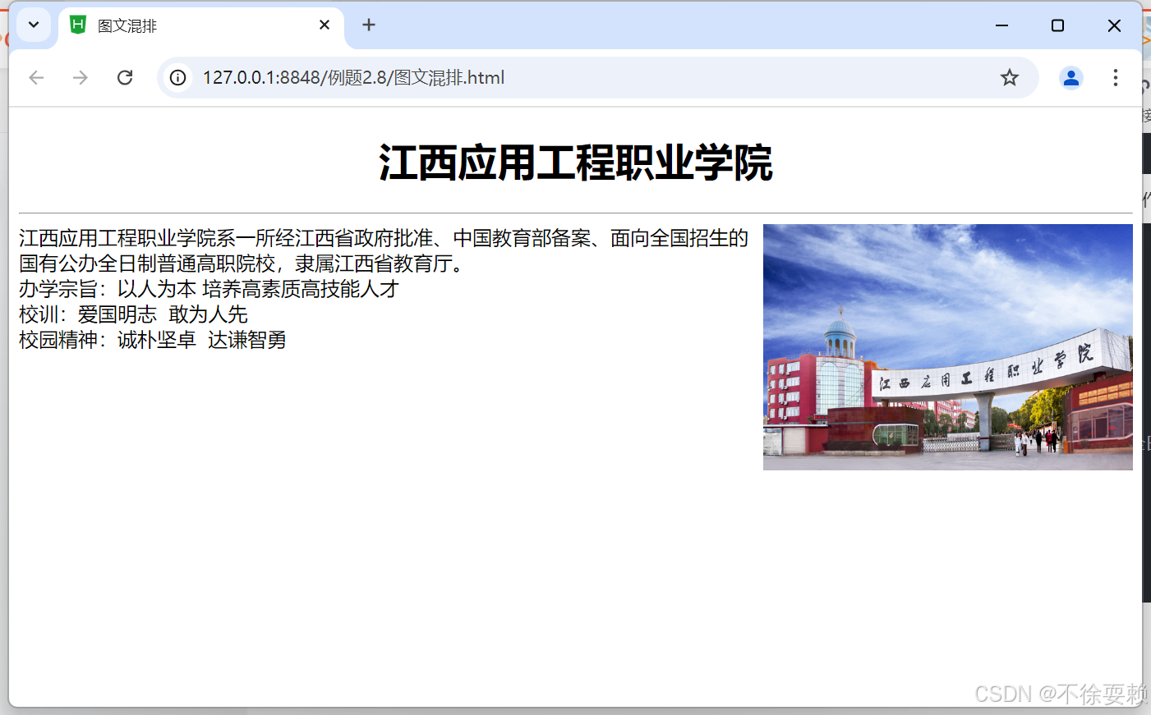Go forward to next page
The image size is (1151, 715).
pyautogui.click(x=81, y=78)
